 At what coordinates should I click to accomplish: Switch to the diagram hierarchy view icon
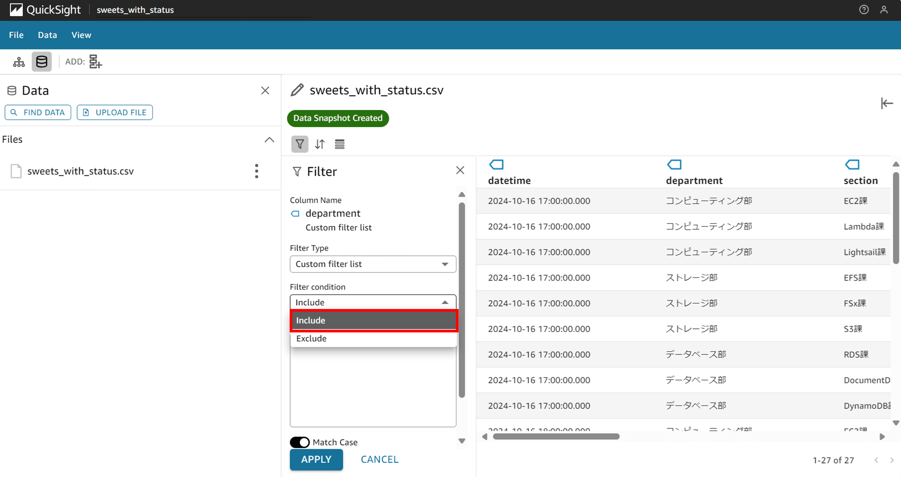19,62
